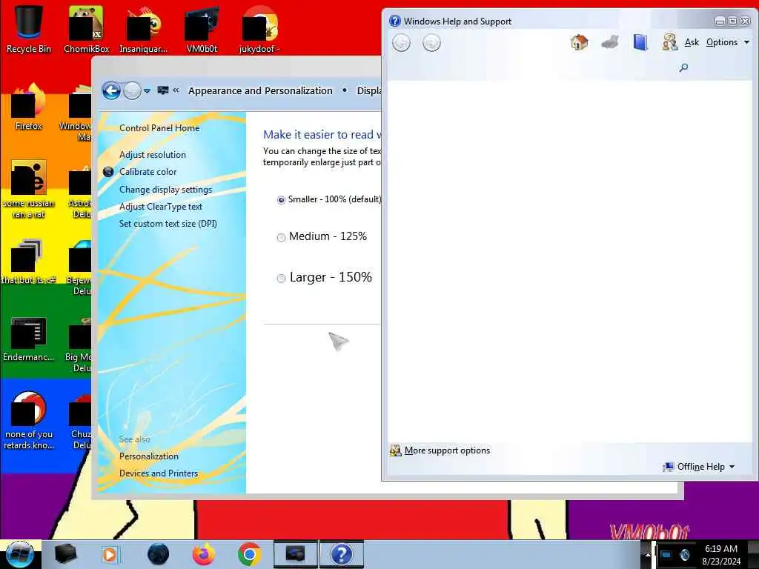759x569 pixels.
Task: Open the Insaniquar... desktop icon
Action: pos(143,28)
